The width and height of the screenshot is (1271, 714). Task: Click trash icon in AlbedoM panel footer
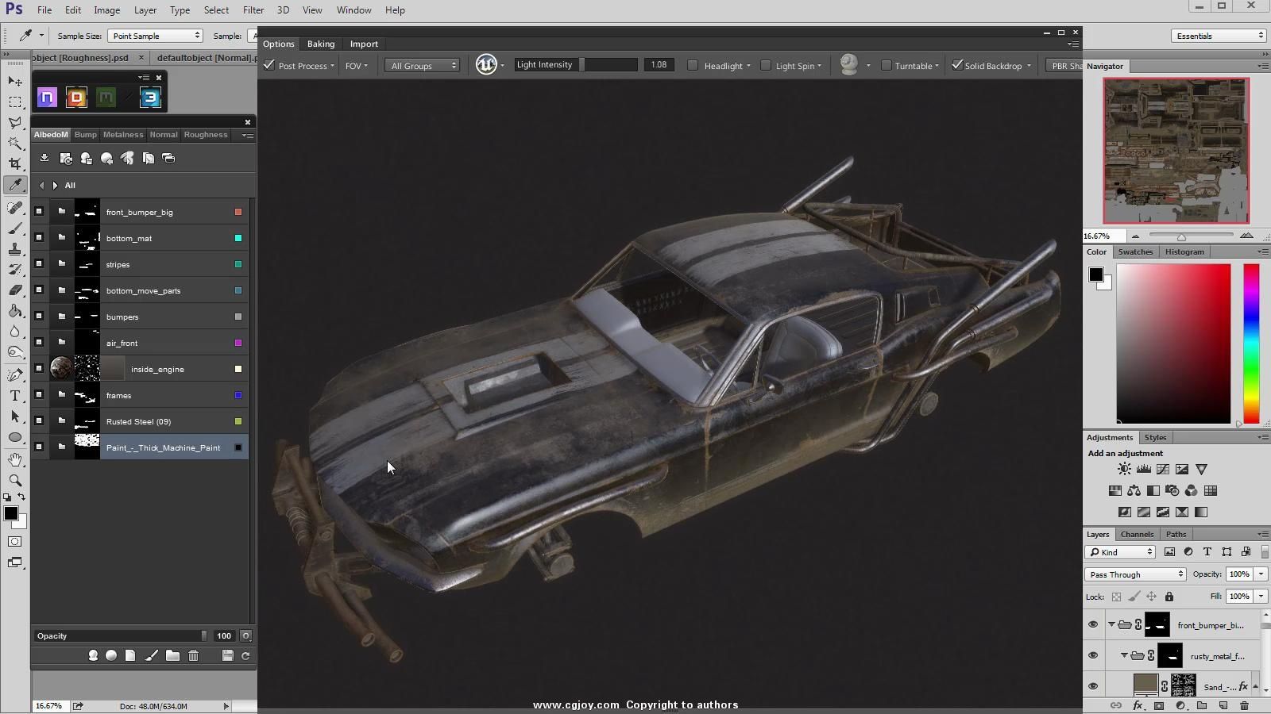click(x=193, y=656)
